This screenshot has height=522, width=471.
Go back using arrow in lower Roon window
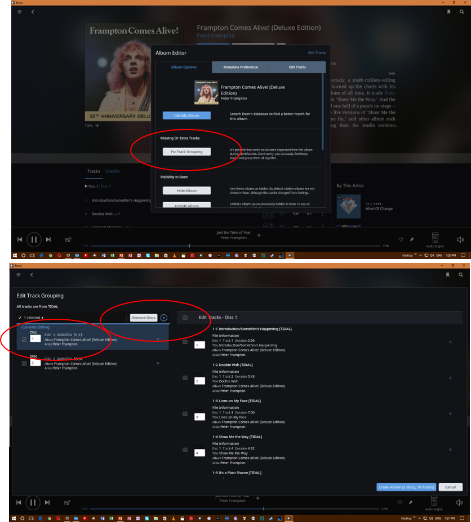[32, 275]
